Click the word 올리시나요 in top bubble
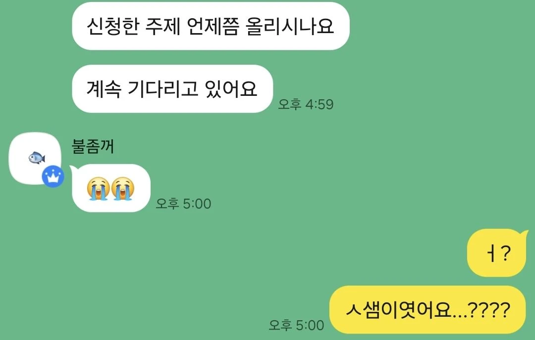 pyautogui.click(x=290, y=26)
